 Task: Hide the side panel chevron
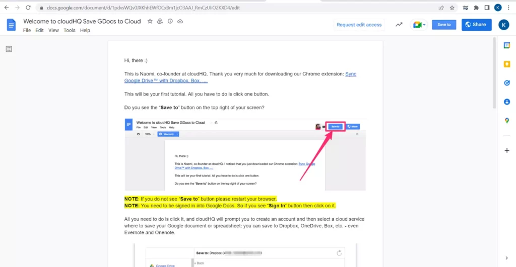(507, 258)
